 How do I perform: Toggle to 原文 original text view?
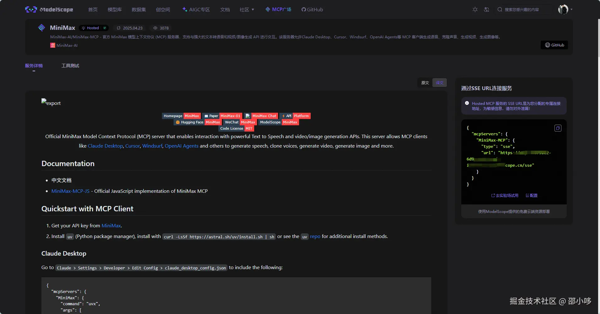(425, 83)
